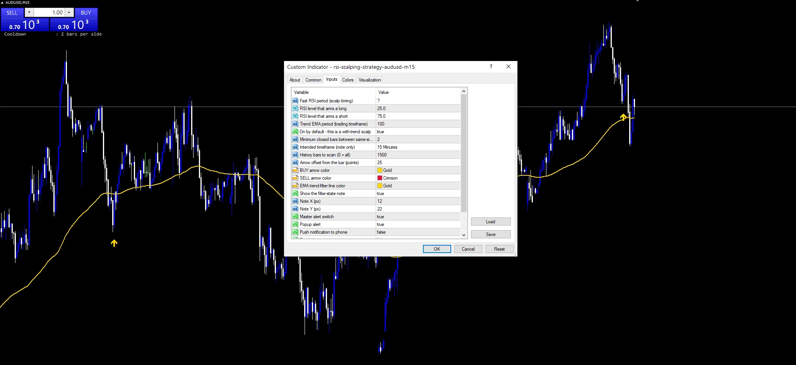The width and height of the screenshot is (796, 365).
Task: Click the RSI level arms a long icon
Action: (295, 109)
